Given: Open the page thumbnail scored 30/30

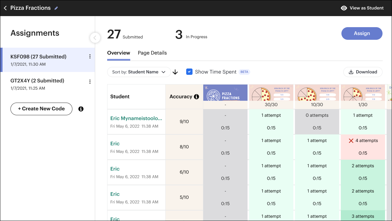Looking at the screenshot, I should (x=271, y=93).
